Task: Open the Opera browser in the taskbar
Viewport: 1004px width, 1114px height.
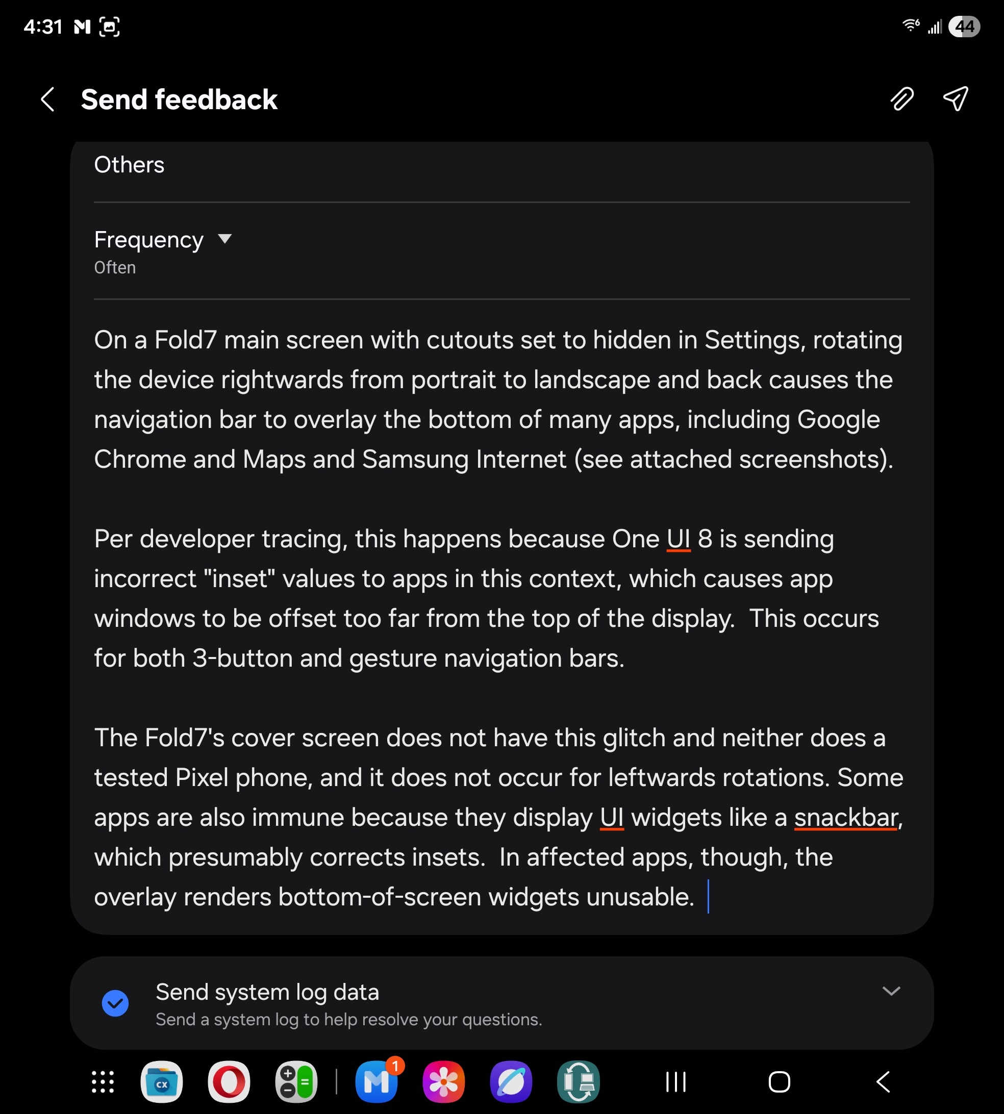Action: [x=229, y=1082]
